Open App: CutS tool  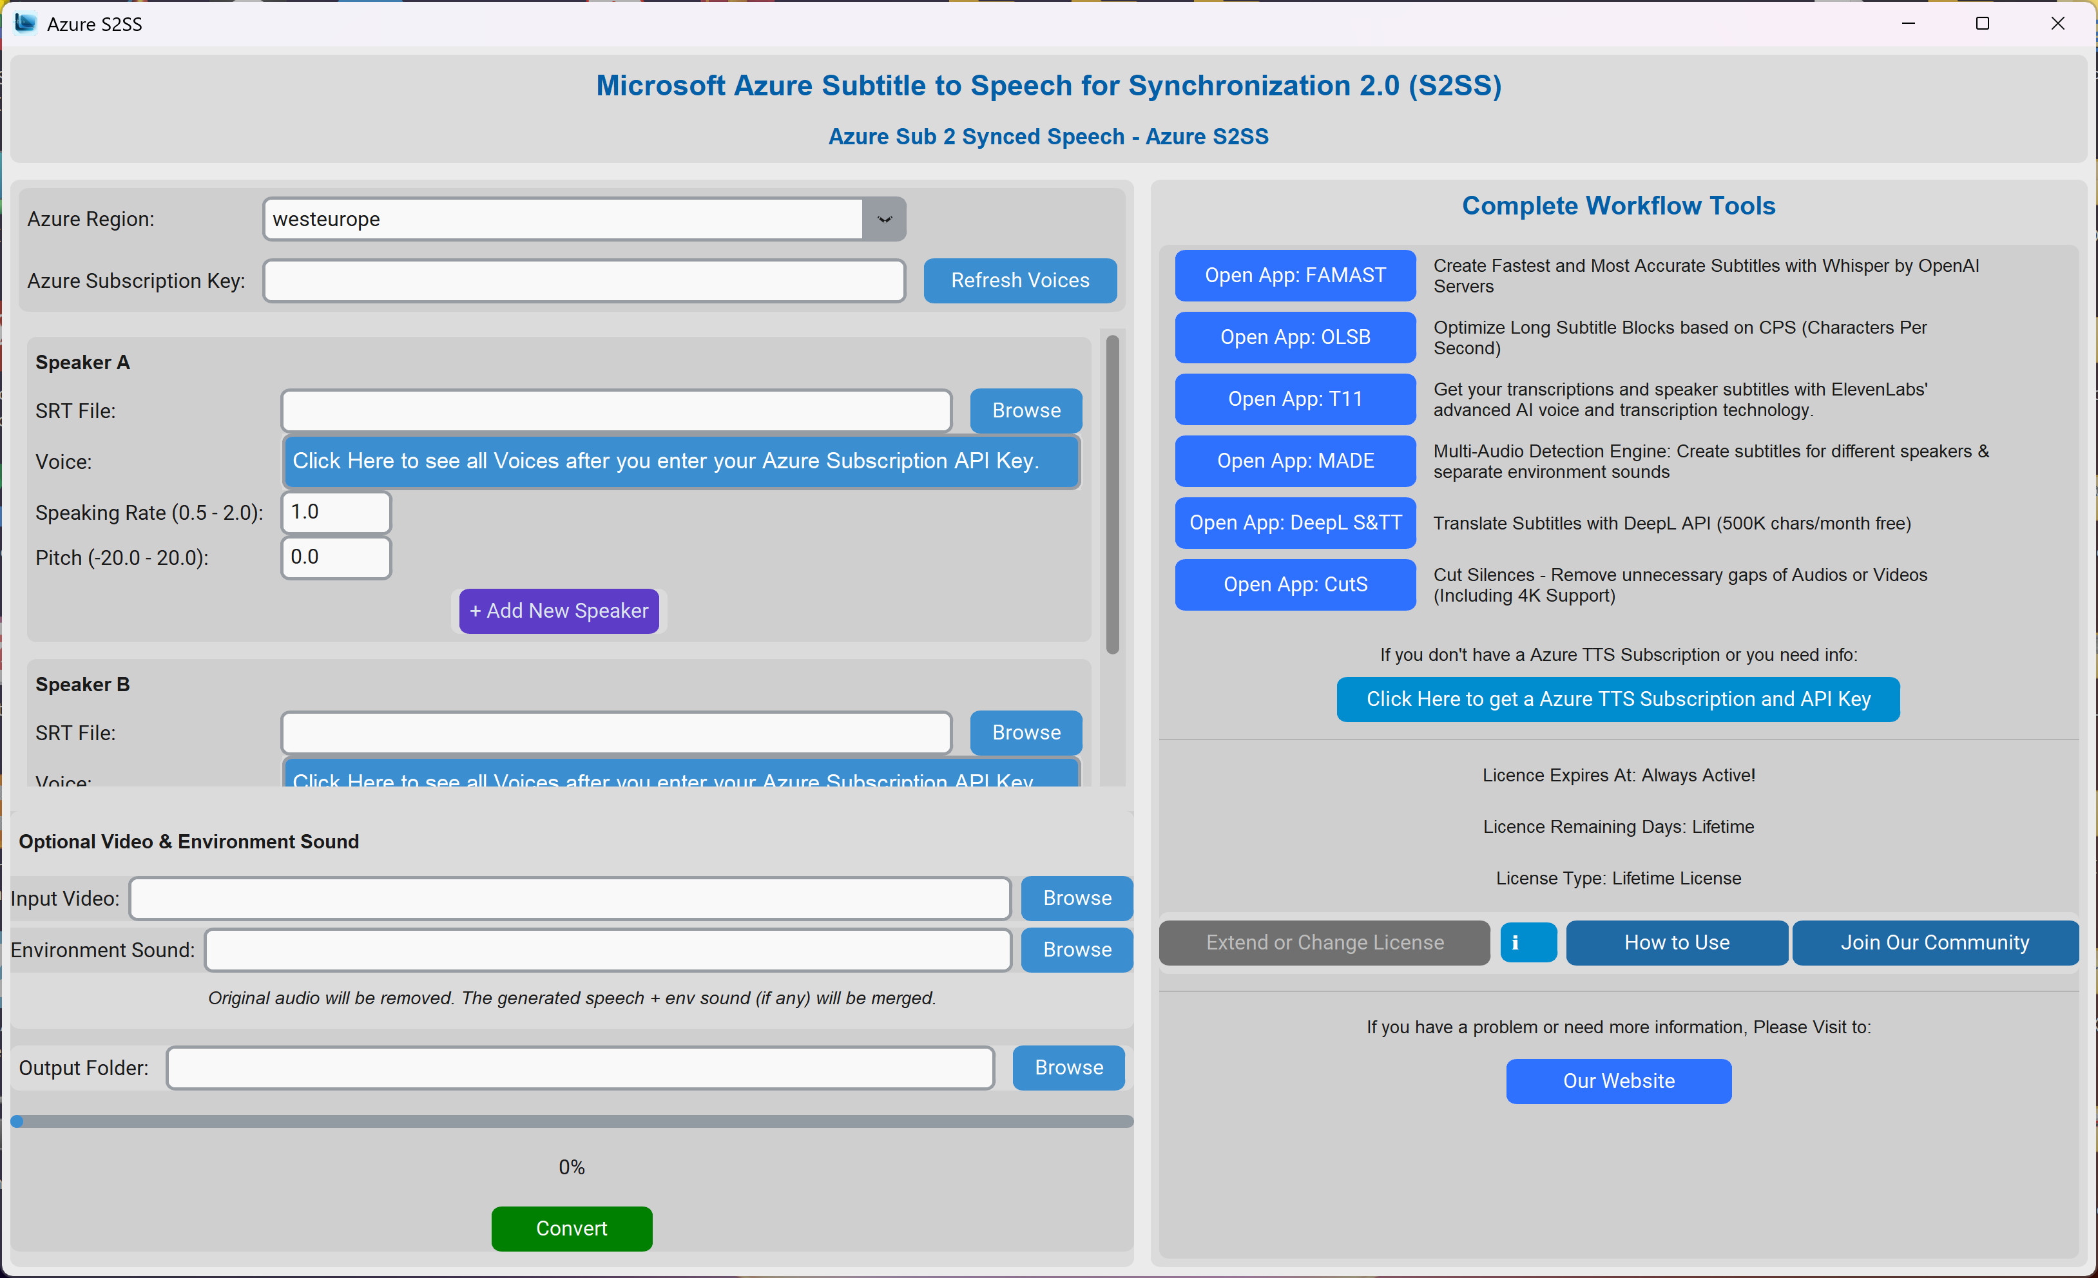(x=1294, y=585)
